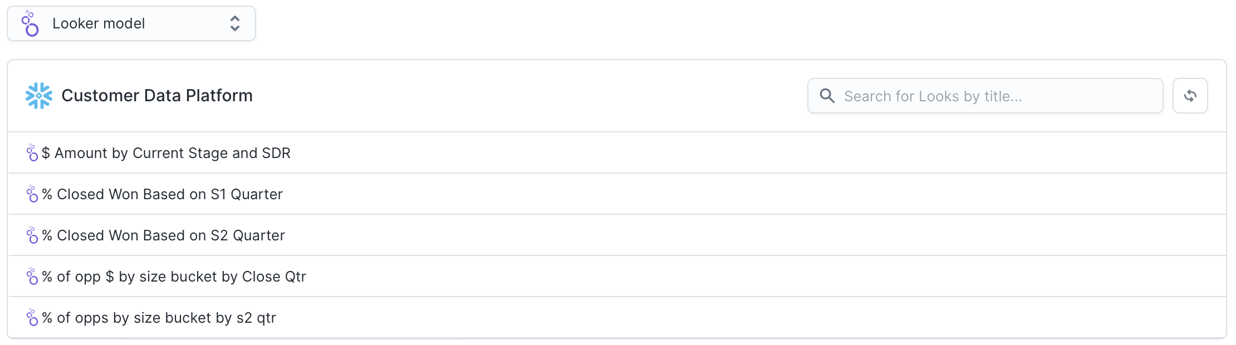Select '% Closed Won Based on S2 Quarter'
Viewport: 1236px width, 345px height.
[x=163, y=235]
